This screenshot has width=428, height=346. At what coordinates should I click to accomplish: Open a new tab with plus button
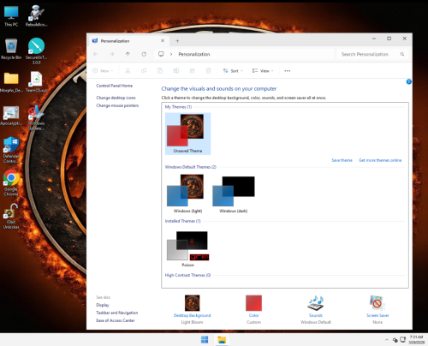(177, 41)
